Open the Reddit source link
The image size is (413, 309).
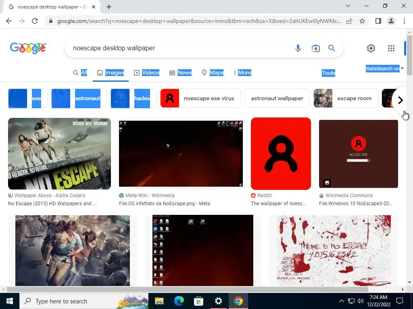pos(261,196)
